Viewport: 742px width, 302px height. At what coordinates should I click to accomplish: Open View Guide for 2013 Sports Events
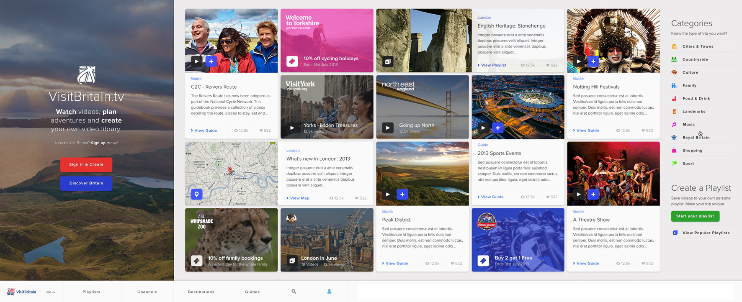point(490,197)
